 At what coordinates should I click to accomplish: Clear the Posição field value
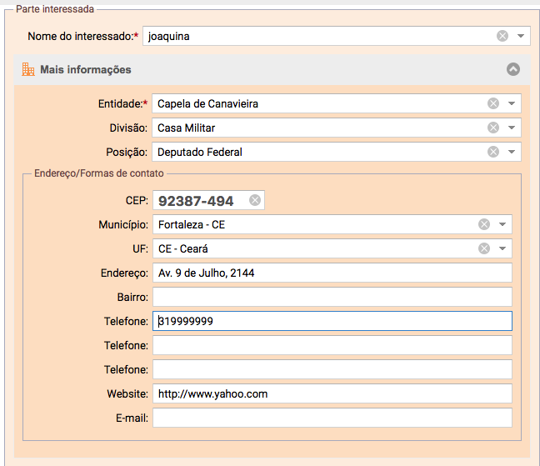(493, 152)
